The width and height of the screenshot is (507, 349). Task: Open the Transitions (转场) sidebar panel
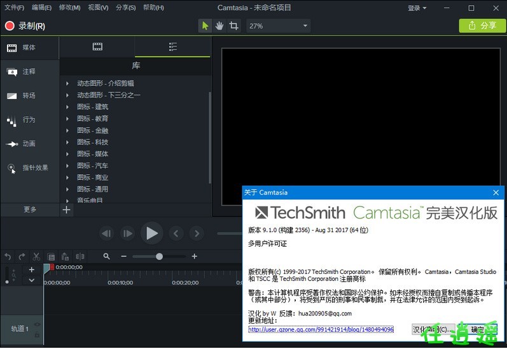30,95
